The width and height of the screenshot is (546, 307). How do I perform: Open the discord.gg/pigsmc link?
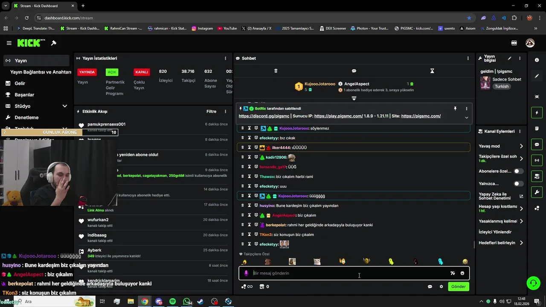[x=264, y=116]
